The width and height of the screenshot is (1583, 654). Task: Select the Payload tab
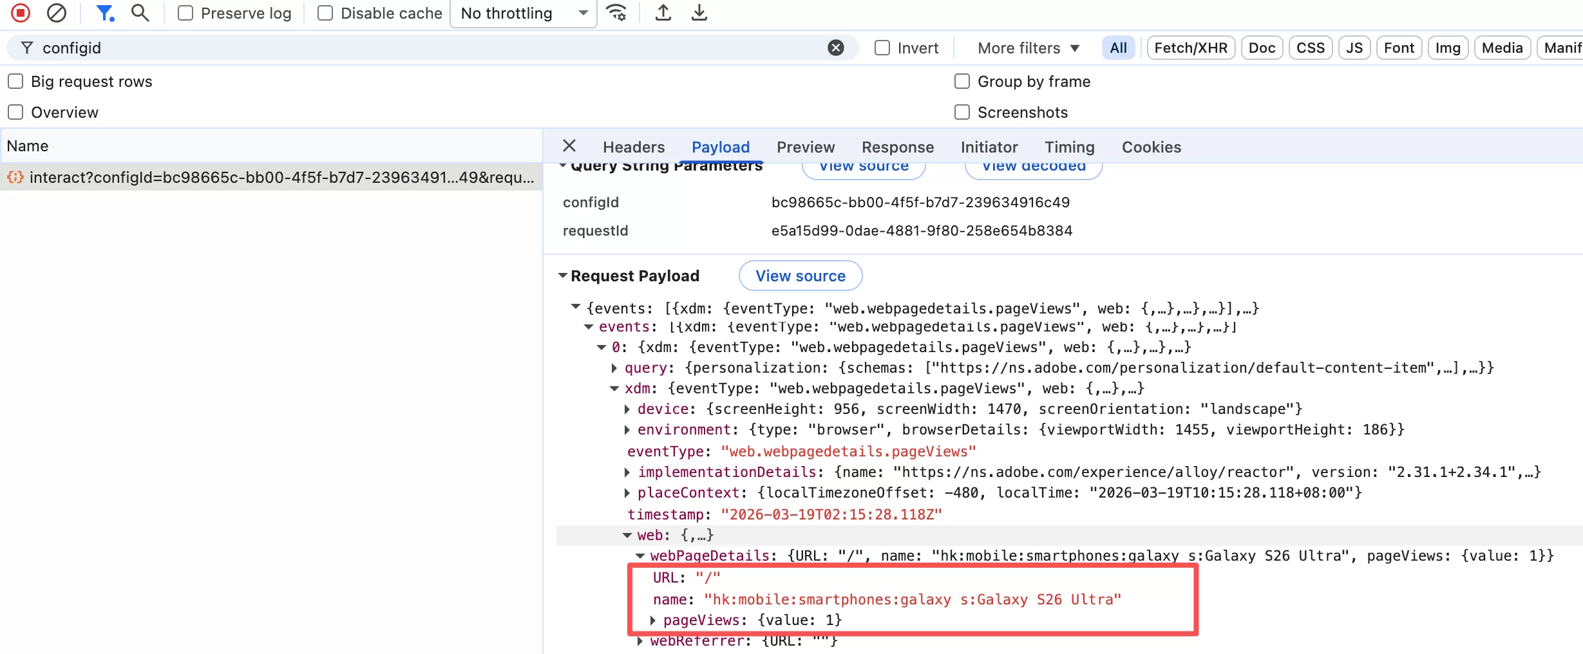point(721,147)
